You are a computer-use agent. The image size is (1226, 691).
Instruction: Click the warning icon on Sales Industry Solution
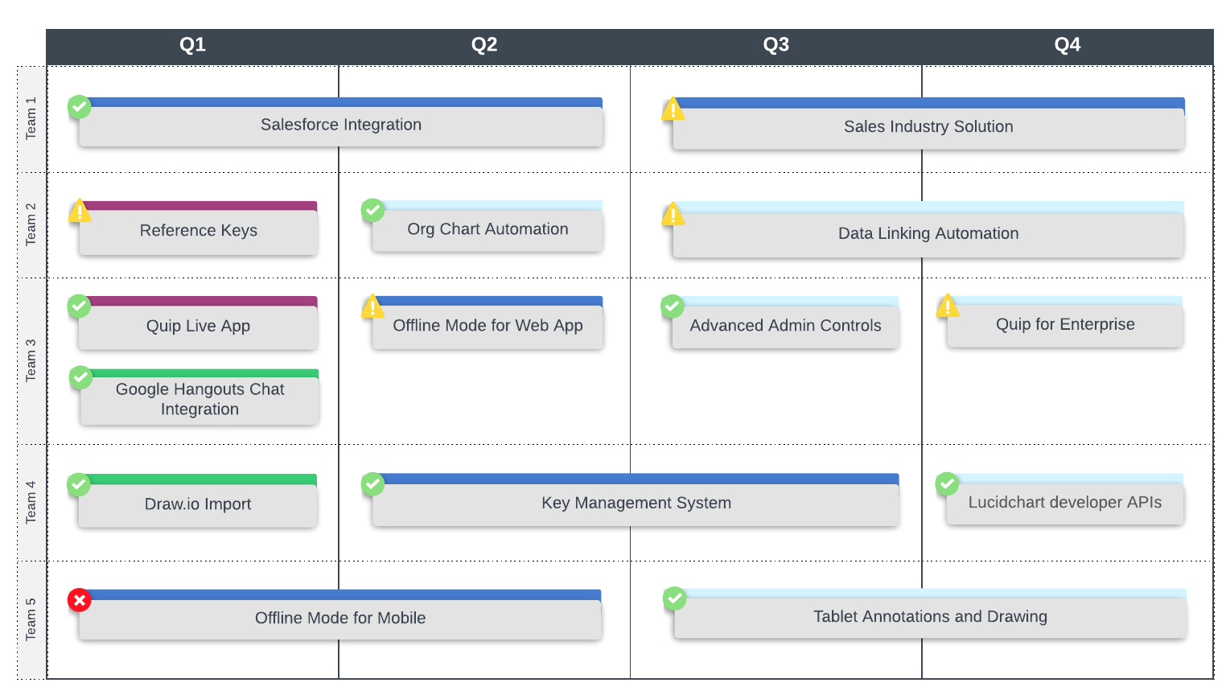[673, 109]
